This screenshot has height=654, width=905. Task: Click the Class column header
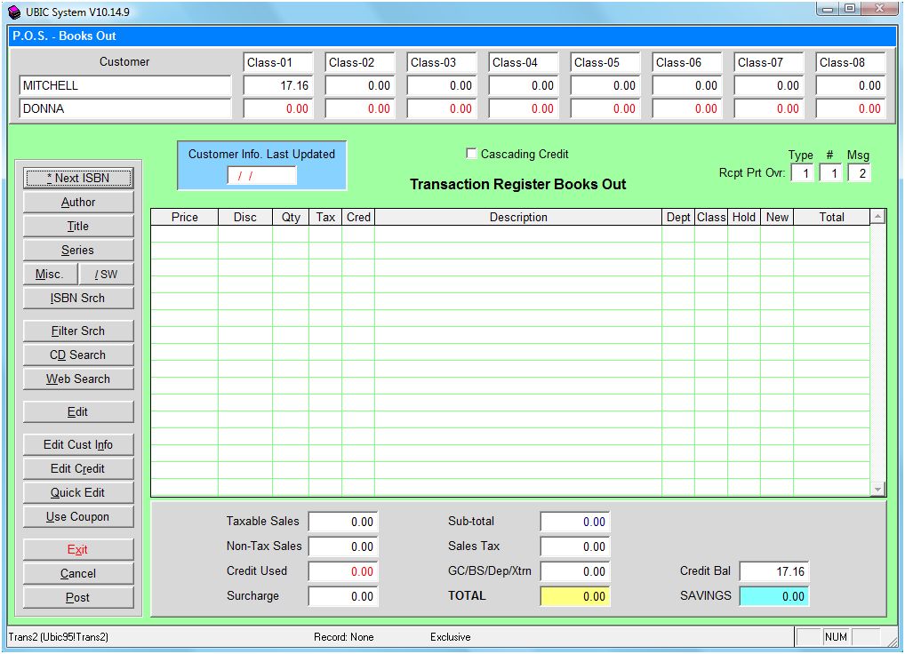point(711,217)
